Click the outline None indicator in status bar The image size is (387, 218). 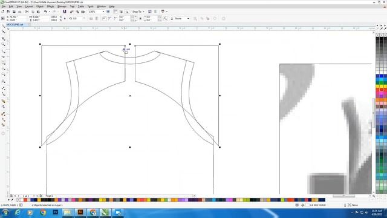coord(353,205)
